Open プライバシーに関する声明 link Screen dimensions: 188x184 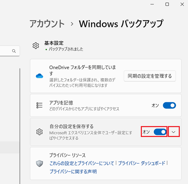coord(73,172)
